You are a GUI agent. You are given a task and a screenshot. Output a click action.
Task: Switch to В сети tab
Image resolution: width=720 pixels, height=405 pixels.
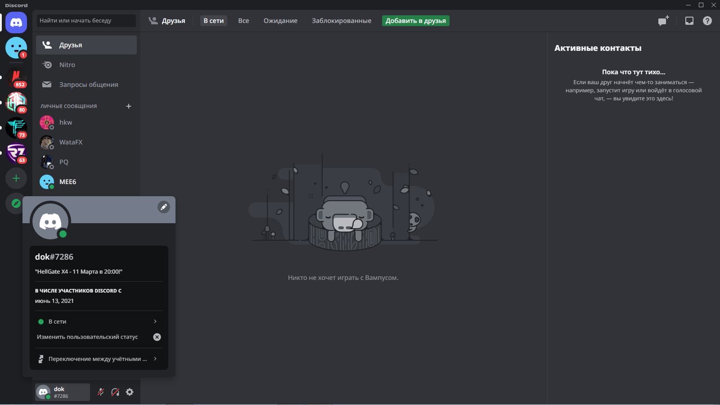coord(214,21)
